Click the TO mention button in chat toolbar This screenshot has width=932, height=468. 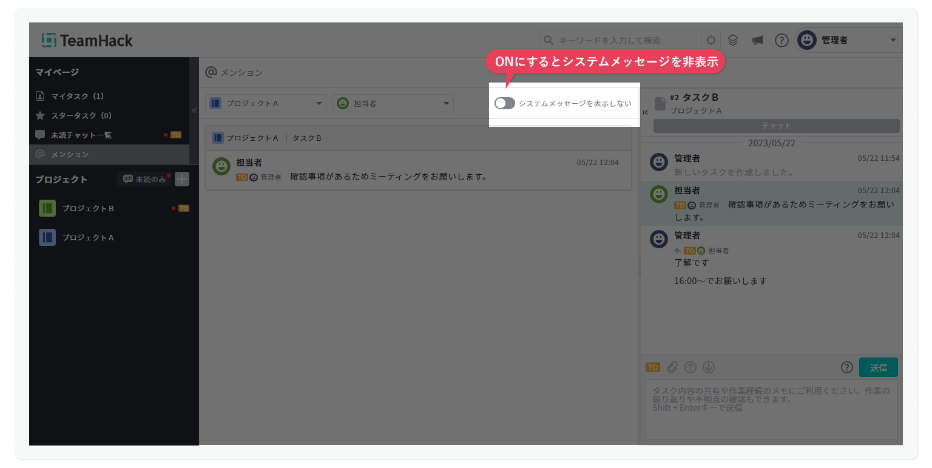coord(653,367)
